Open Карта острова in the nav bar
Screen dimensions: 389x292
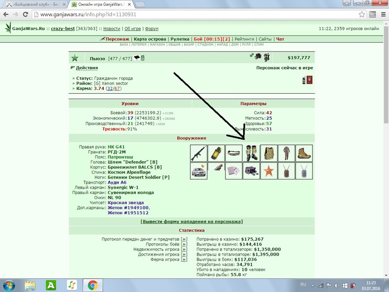(x=150, y=39)
